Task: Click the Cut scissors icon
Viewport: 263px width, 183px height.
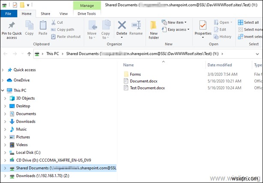Action: tap(54, 22)
